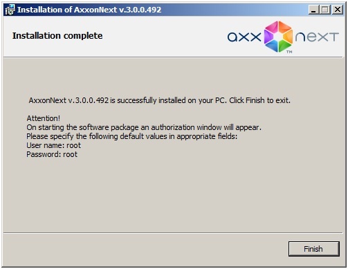Click the version number 3.0.0.492 in the message
The height and width of the screenshot is (269, 348).
(x=92, y=100)
